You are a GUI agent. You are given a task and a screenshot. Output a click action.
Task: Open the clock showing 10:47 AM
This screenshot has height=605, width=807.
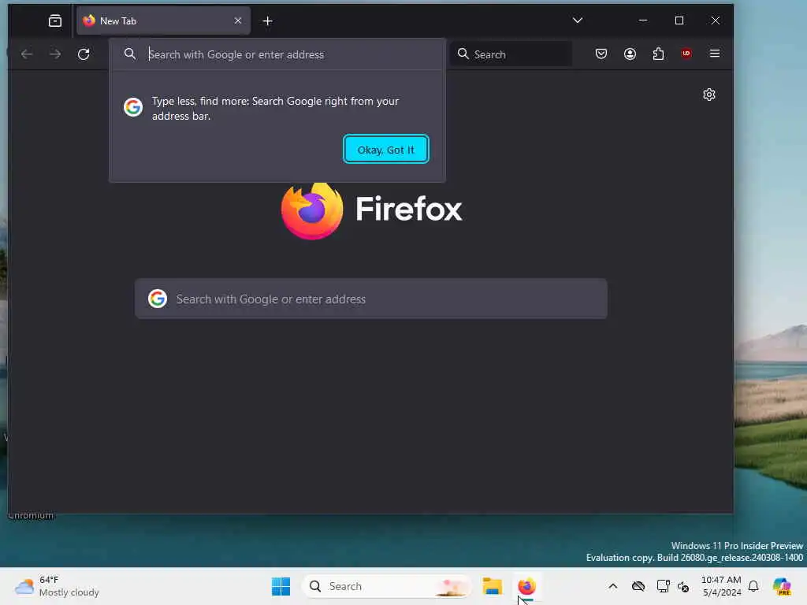pyautogui.click(x=721, y=586)
